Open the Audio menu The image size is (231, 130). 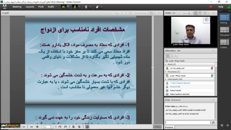[x=51, y=7]
